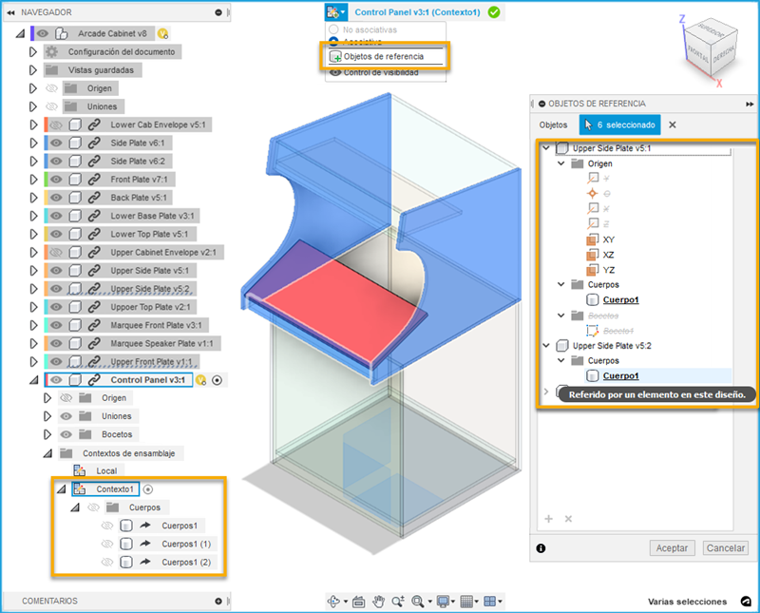Open the grid and snaps icon
Screen dimensions: 760x613
(466, 602)
